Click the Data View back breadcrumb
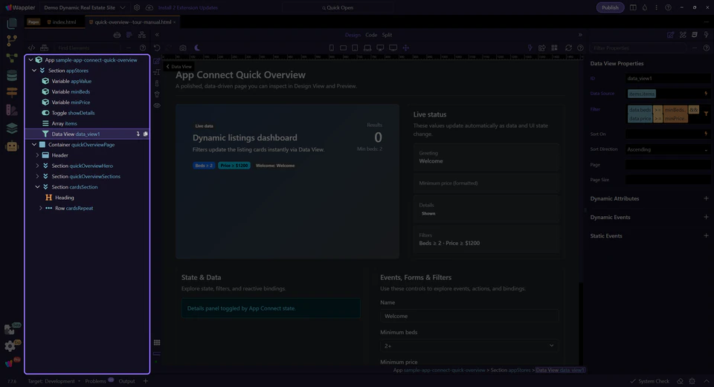The image size is (714, 387). click(x=178, y=66)
